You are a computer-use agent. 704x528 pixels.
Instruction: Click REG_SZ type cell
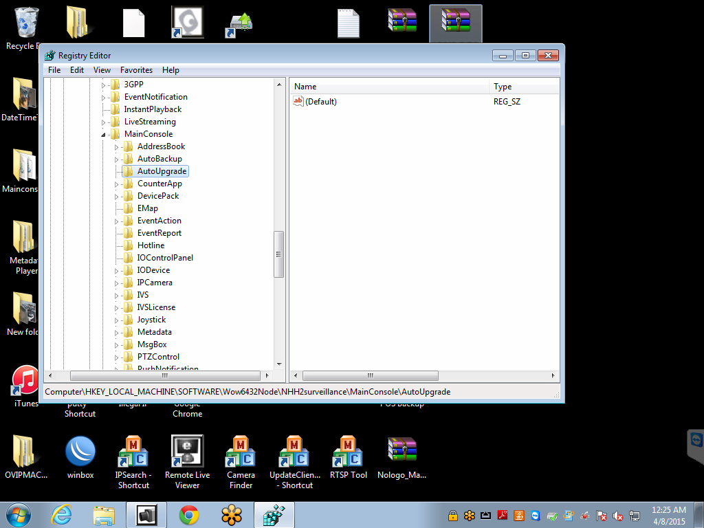pos(507,102)
